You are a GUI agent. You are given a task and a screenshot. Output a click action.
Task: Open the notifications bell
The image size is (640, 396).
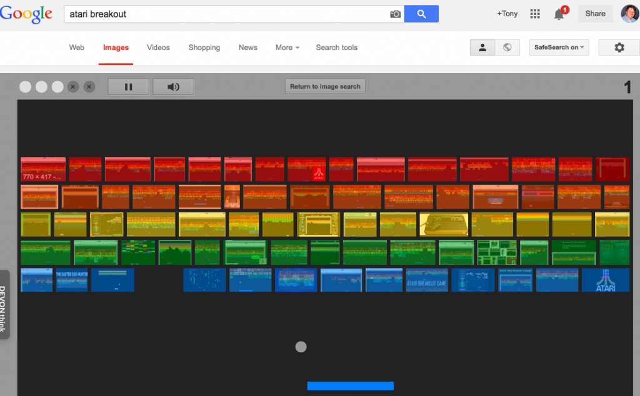point(558,14)
